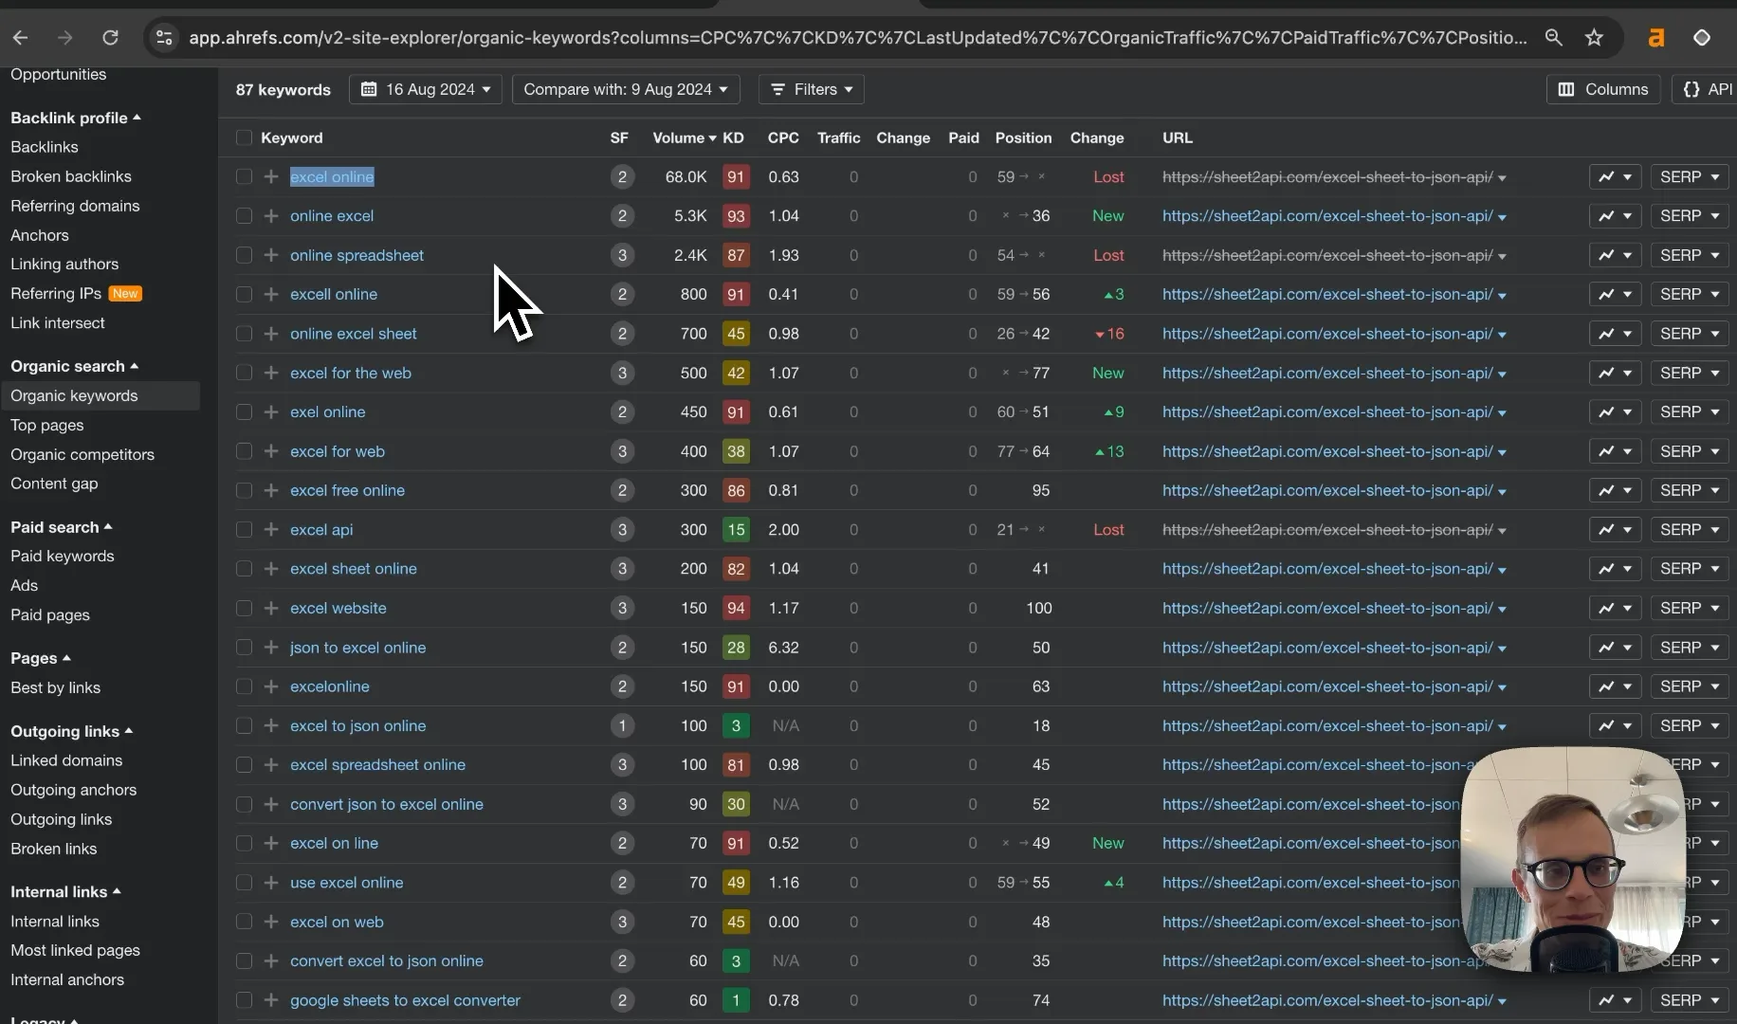Reload the page
The height and width of the screenshot is (1024, 1737).
(x=110, y=37)
